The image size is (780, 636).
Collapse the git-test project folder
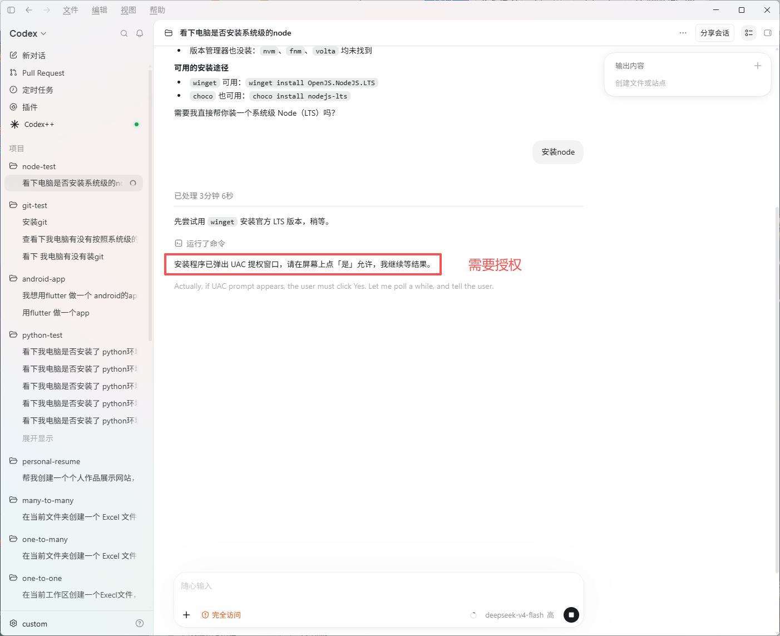tap(28, 205)
